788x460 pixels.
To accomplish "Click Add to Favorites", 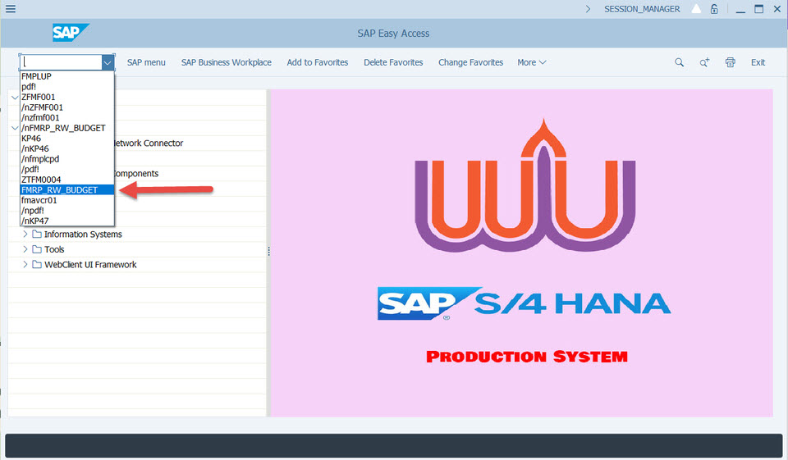I will [x=318, y=62].
